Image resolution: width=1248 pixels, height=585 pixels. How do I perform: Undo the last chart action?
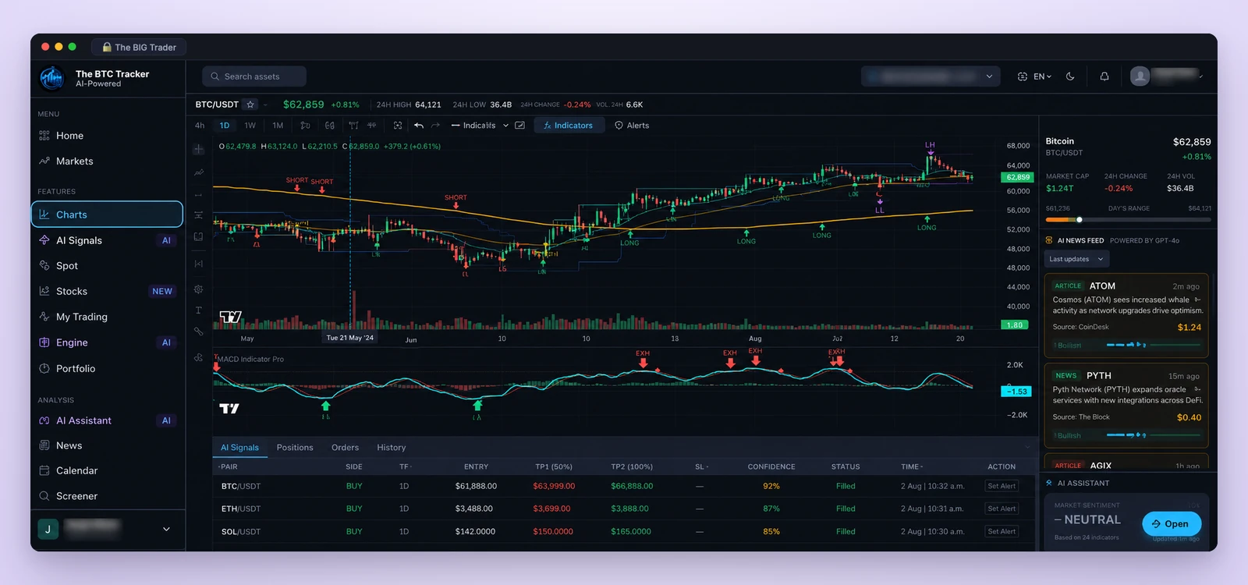419,126
